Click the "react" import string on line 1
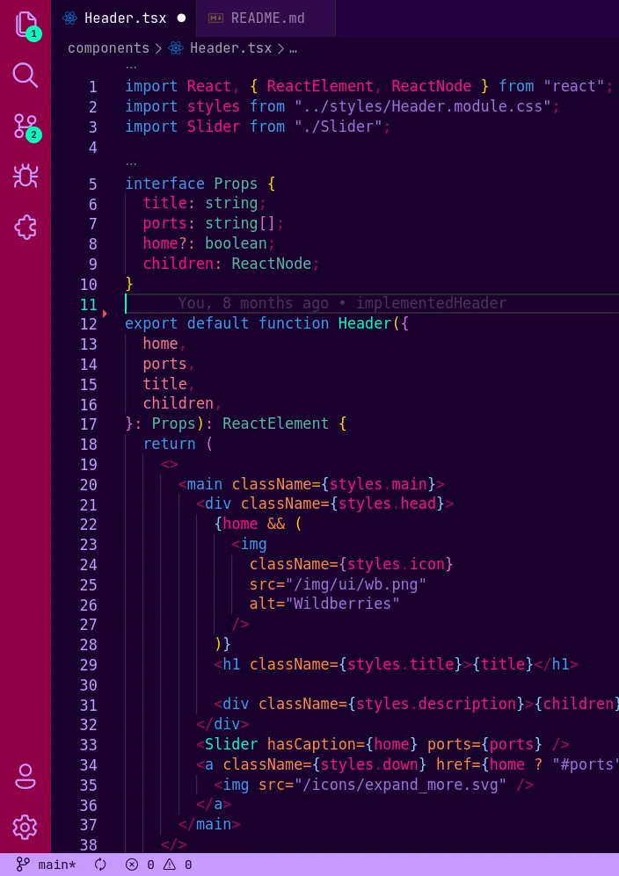 click(574, 86)
